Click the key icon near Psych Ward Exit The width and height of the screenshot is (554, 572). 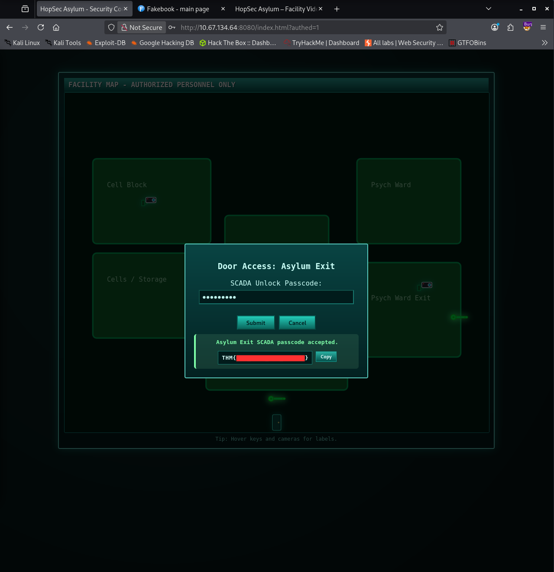(x=459, y=317)
